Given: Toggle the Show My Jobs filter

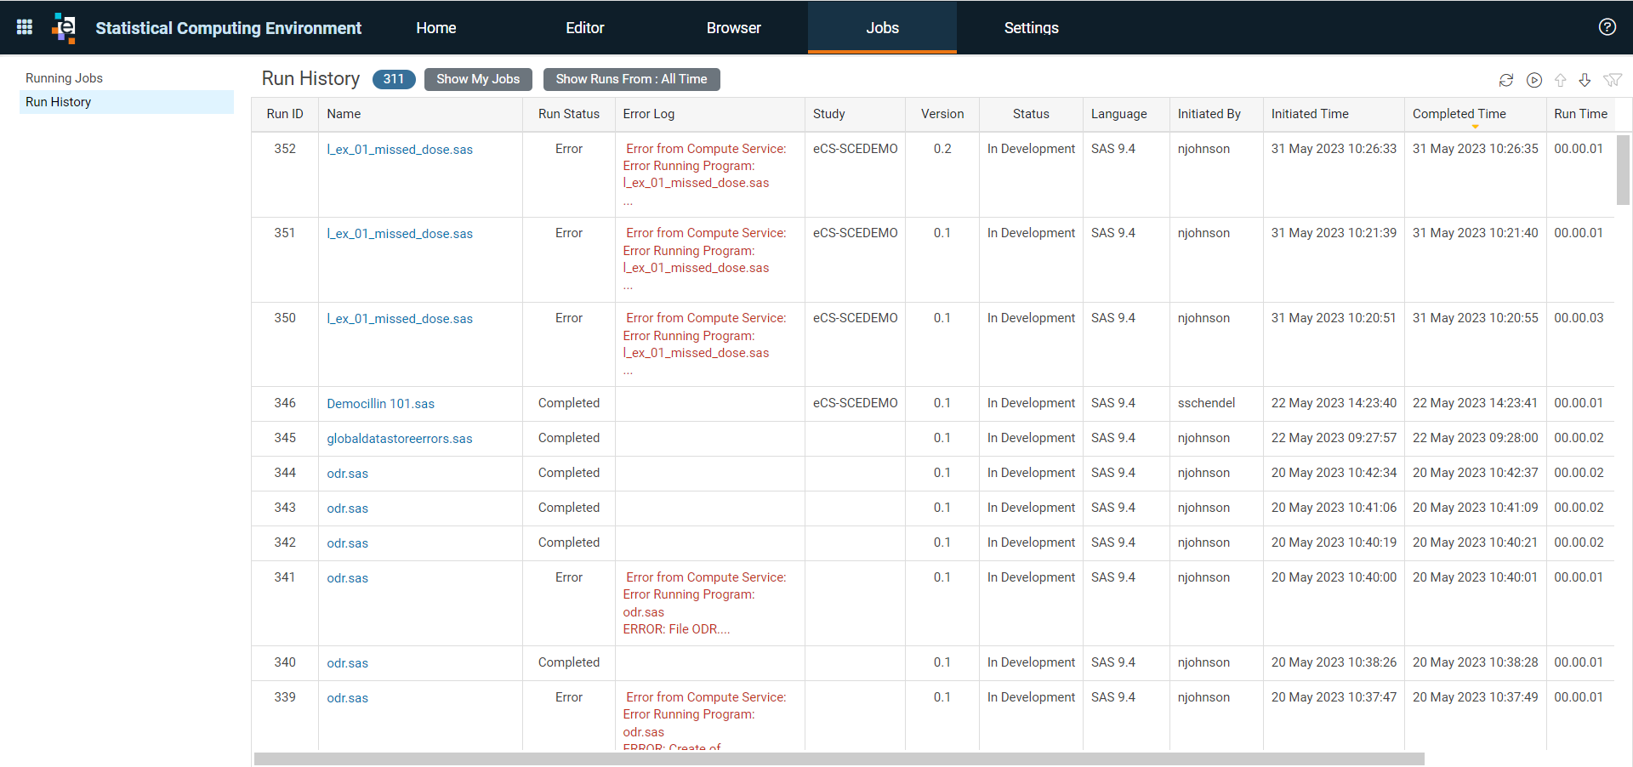Looking at the screenshot, I should [x=478, y=79].
